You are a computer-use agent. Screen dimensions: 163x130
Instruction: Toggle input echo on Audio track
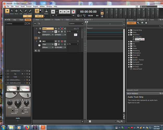pyautogui.click(x=65, y=29)
